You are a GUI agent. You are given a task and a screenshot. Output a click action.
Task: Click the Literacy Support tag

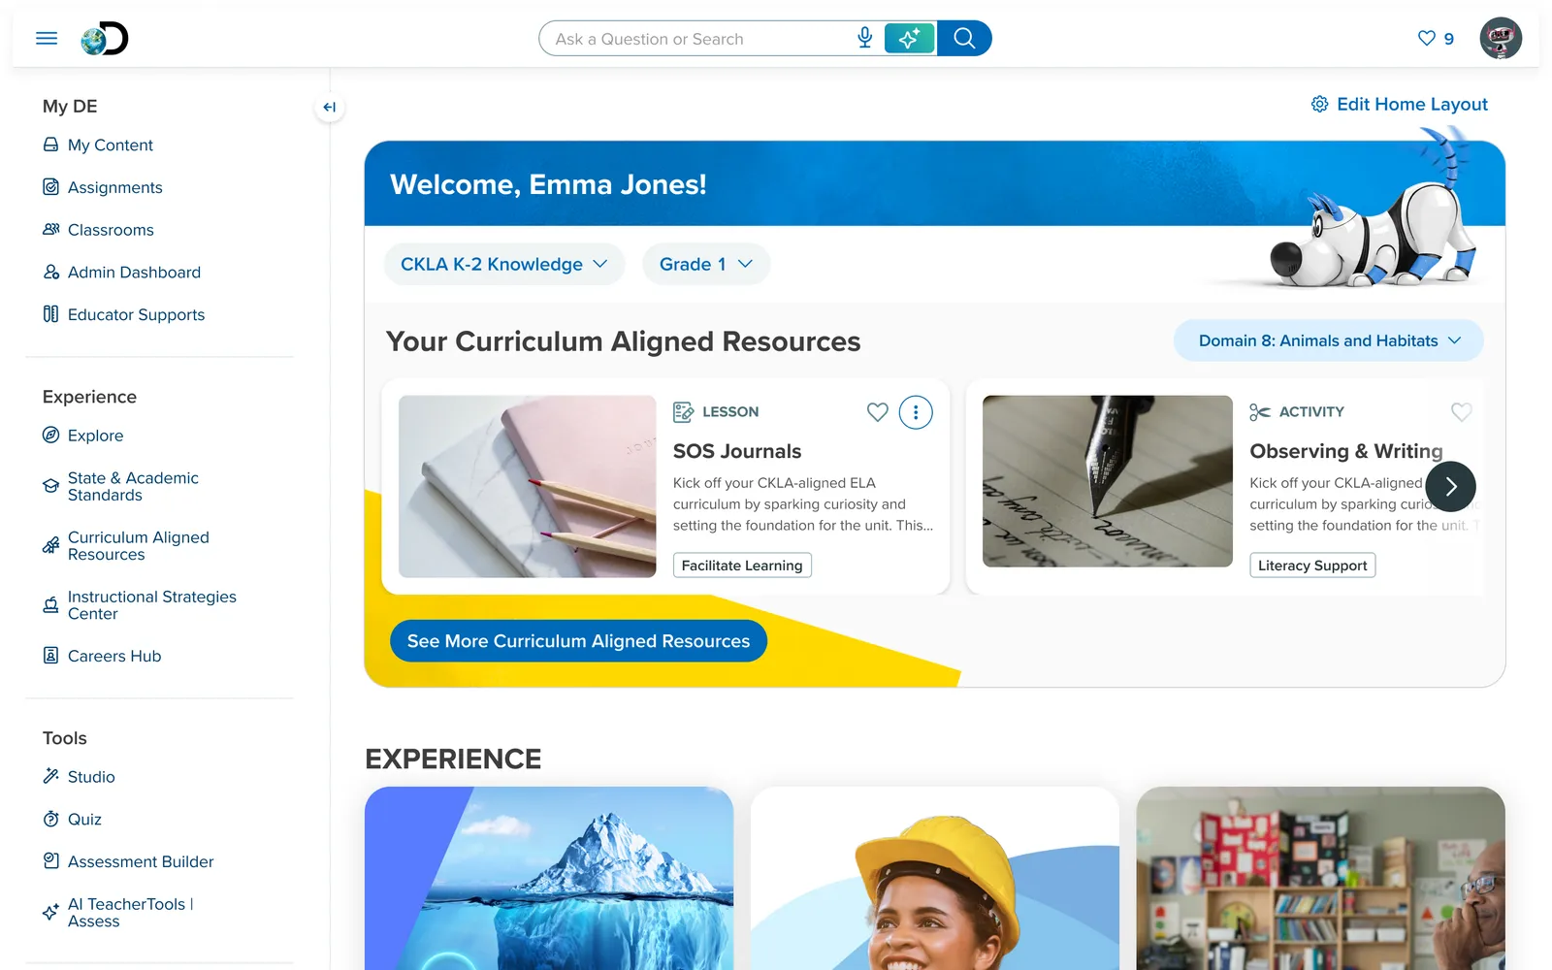point(1312,566)
